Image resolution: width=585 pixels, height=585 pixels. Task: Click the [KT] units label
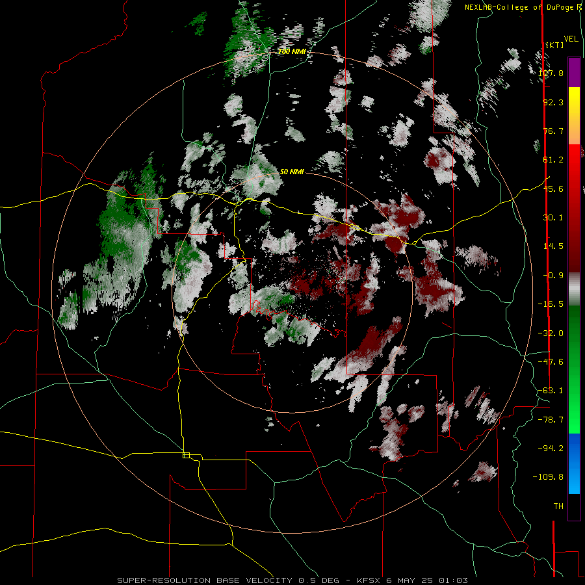click(x=555, y=45)
